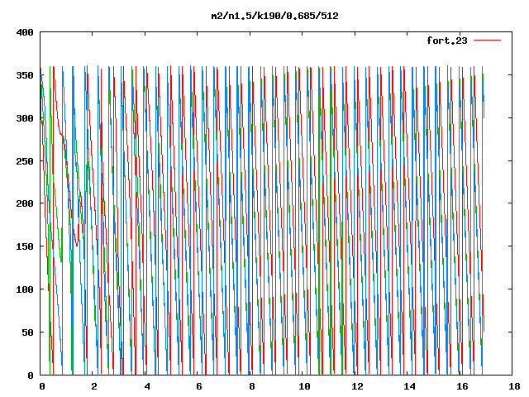This screenshot has width=529, height=397.
Task: Click x-axis label 18
Action: pyautogui.click(x=514, y=386)
